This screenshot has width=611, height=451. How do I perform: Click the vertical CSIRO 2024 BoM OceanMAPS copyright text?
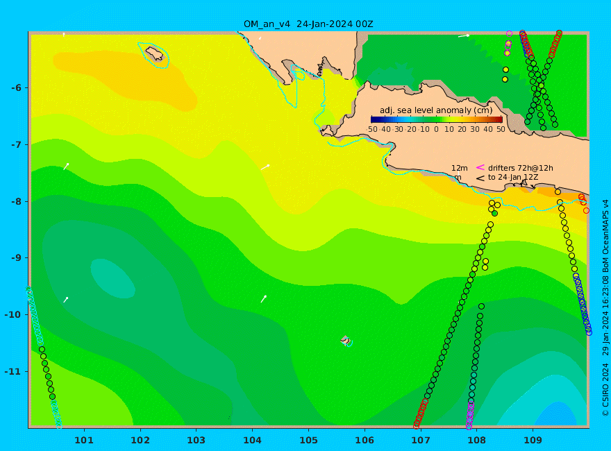605,307
